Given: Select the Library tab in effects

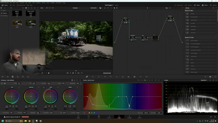Looking at the screenshot, I should [x=187, y=8].
